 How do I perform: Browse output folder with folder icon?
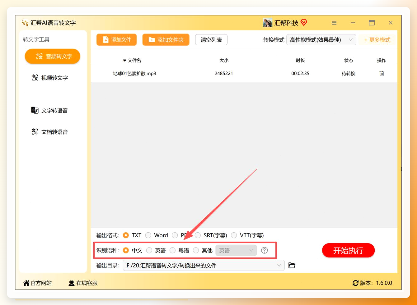click(292, 265)
